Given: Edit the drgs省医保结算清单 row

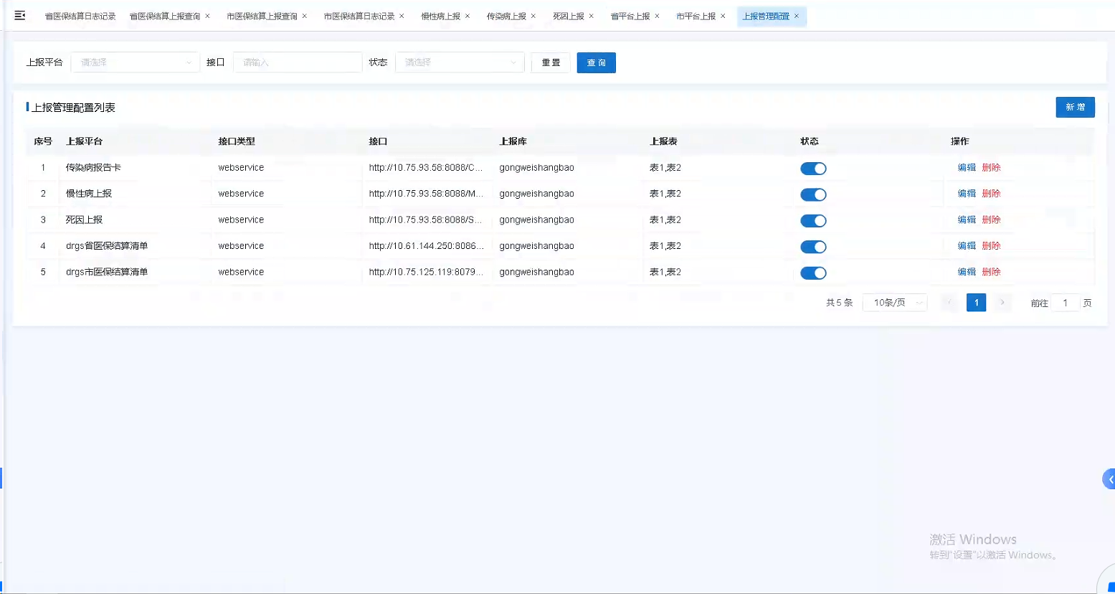Looking at the screenshot, I should pyautogui.click(x=967, y=245).
